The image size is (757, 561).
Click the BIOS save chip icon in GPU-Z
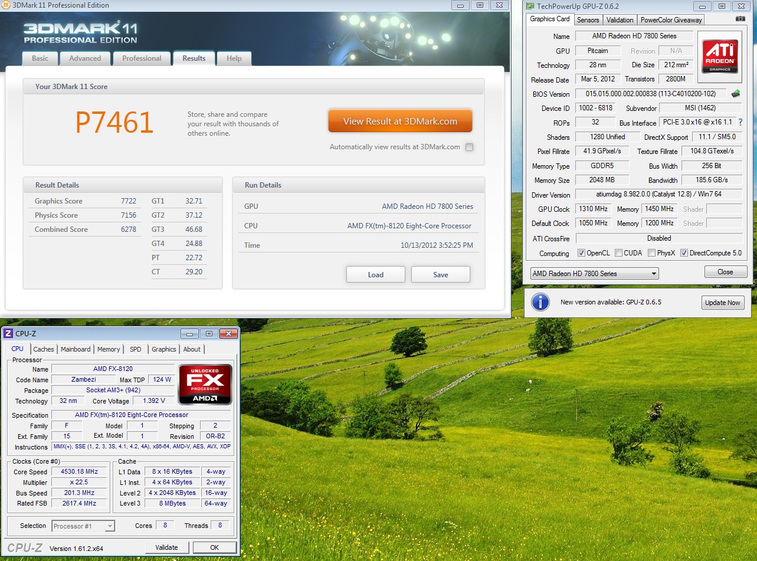click(x=736, y=94)
